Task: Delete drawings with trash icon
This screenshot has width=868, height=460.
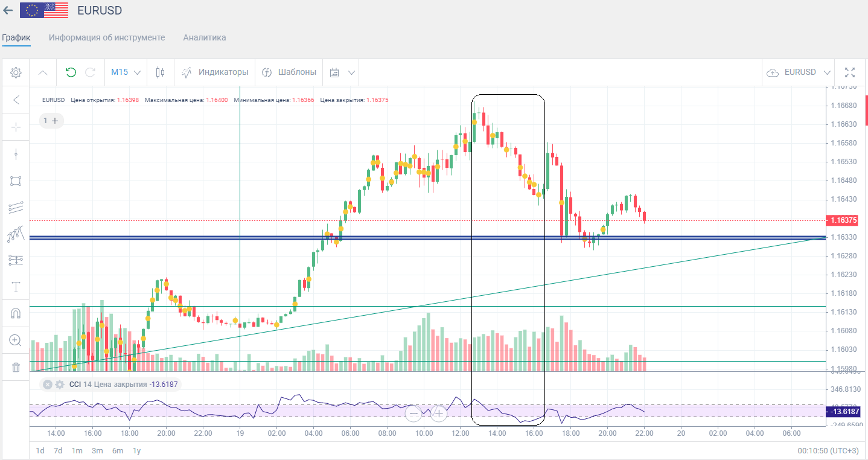Action: click(16, 367)
